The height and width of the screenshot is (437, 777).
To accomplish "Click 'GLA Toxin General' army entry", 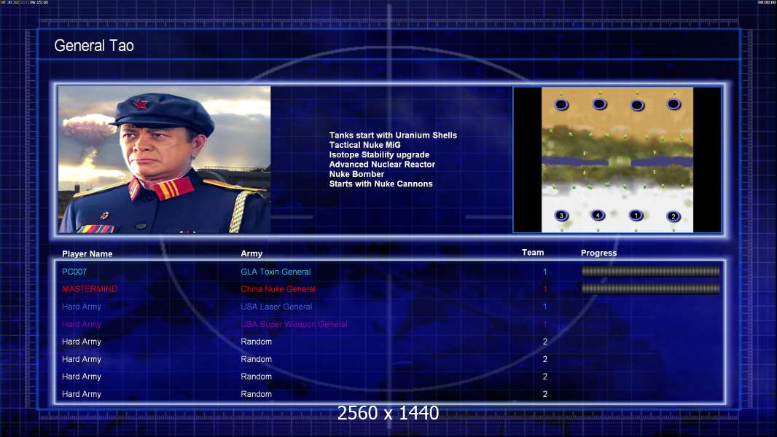I will (276, 272).
